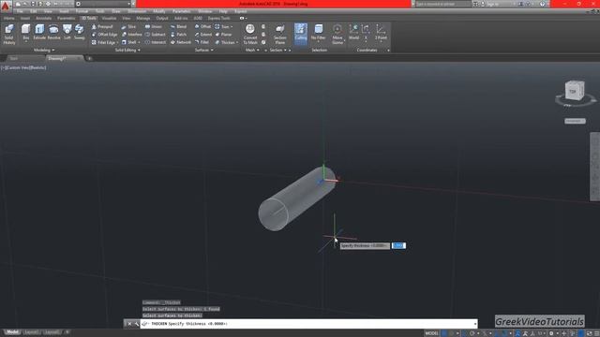Click the Section Plane tool
600x337 pixels.
click(279, 34)
